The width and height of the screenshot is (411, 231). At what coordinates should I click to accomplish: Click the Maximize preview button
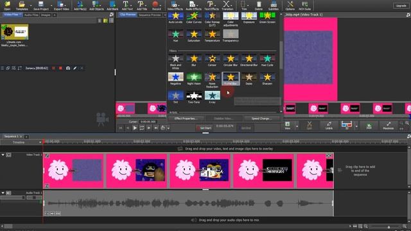pos(388,126)
